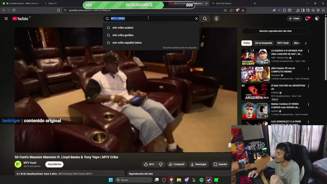Choose suggestion 'mtv cribs scaloni'

151,28
